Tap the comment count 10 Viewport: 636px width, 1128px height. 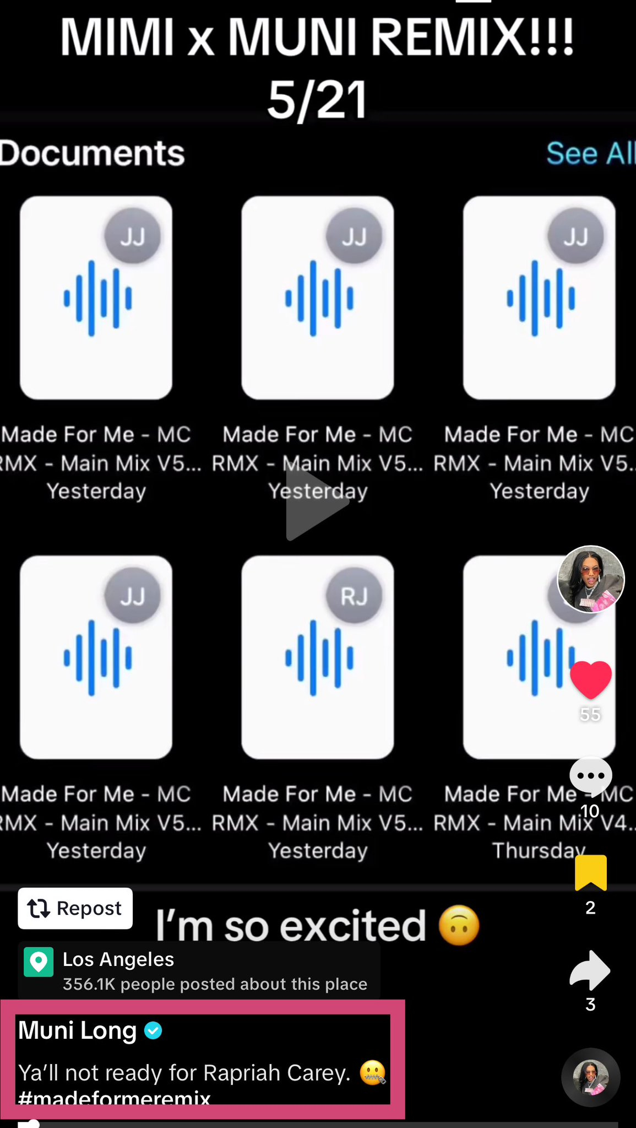(x=590, y=811)
